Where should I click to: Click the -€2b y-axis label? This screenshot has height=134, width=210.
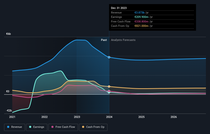(9, 110)
